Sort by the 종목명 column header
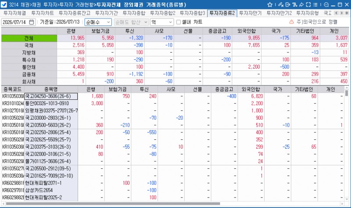This screenshot has width=351, height=208. point(51,89)
